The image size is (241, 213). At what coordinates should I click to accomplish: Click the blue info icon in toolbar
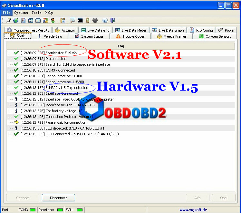pyautogui.click(x=105, y=20)
